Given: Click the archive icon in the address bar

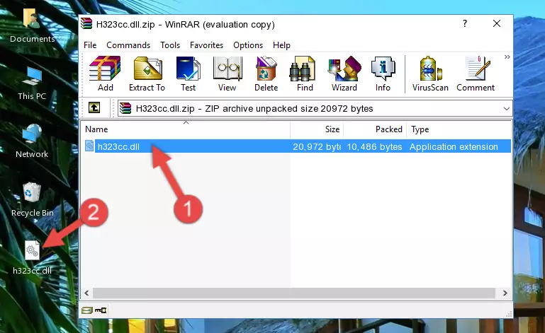Looking at the screenshot, I should (125, 109).
